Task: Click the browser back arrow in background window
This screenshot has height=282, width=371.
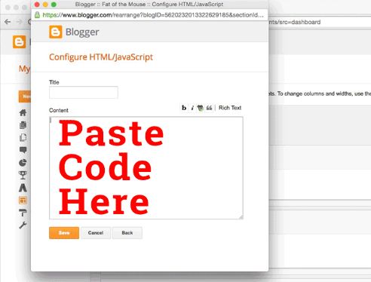Action: tap(8, 22)
